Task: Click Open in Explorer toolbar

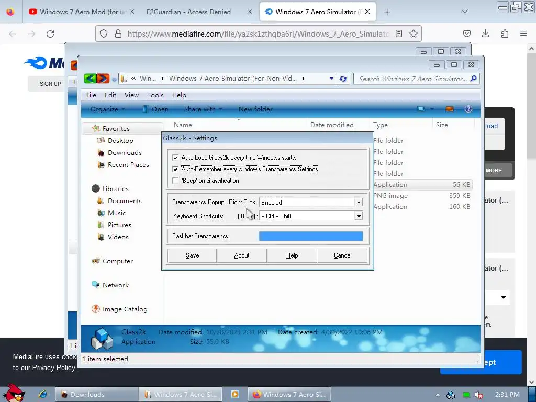Action: pyautogui.click(x=155, y=109)
